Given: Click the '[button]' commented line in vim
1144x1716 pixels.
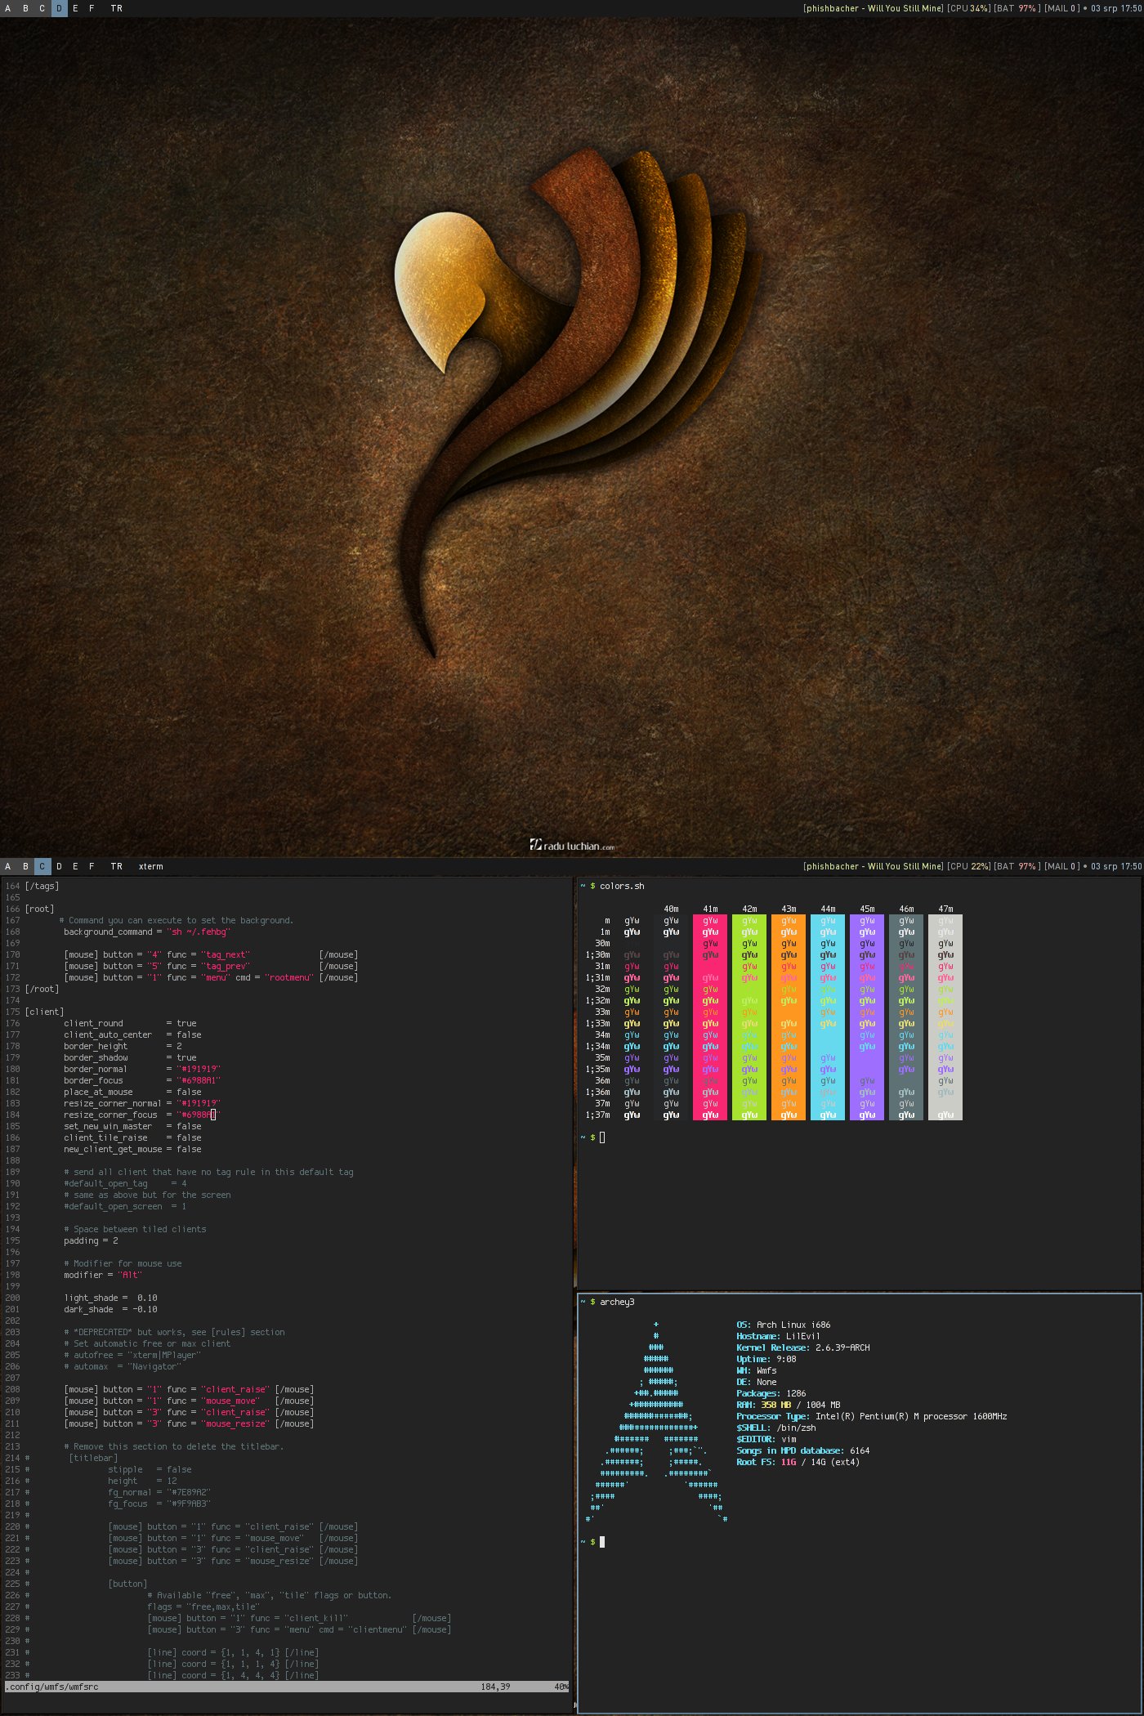Looking at the screenshot, I should (x=127, y=1584).
